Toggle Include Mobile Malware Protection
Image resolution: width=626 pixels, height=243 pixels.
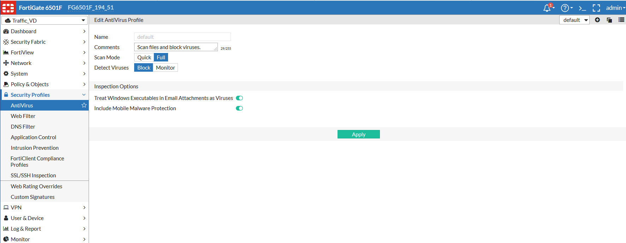point(239,108)
